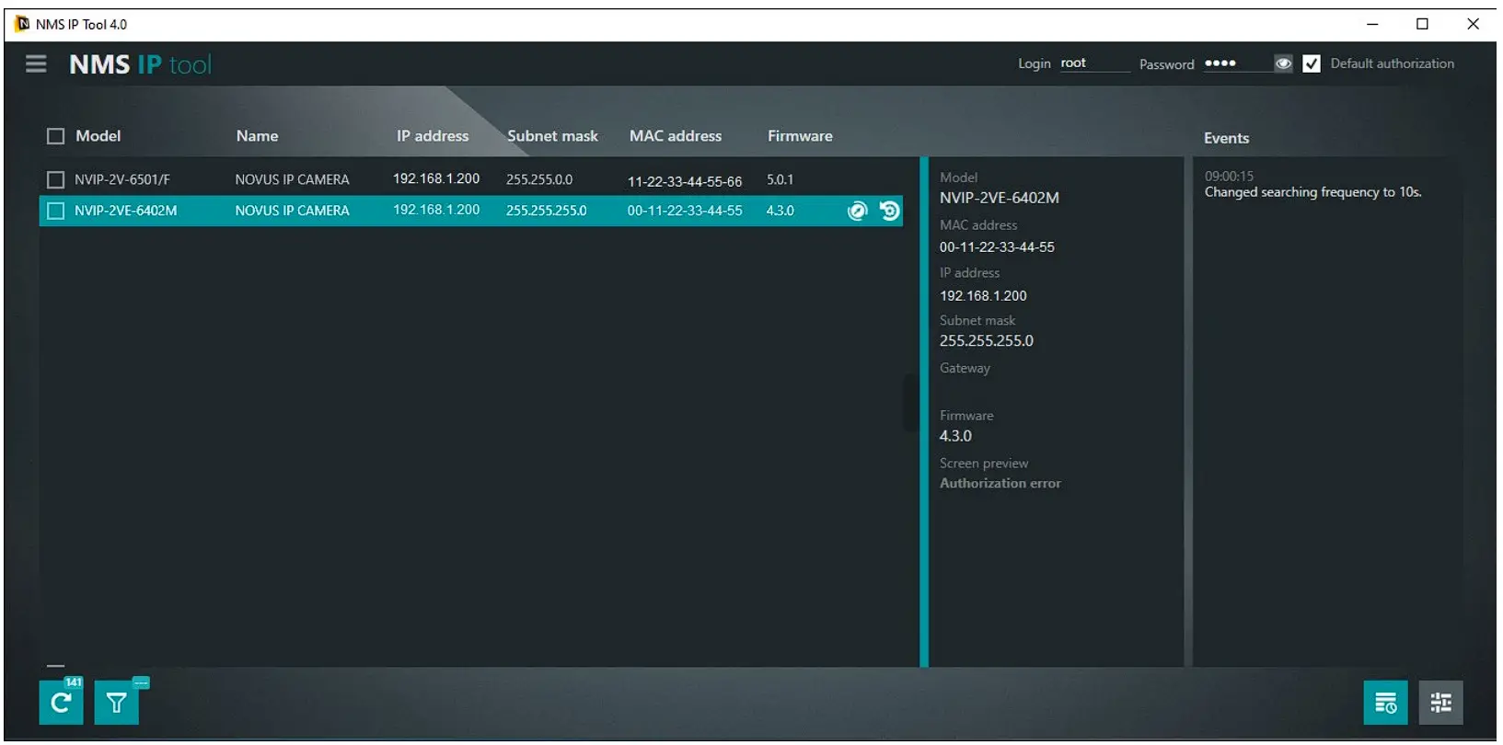Screen dimensions: 1503x745
Task: Click the 'Changed searching frequency to 10s.' event
Action: tap(1313, 192)
